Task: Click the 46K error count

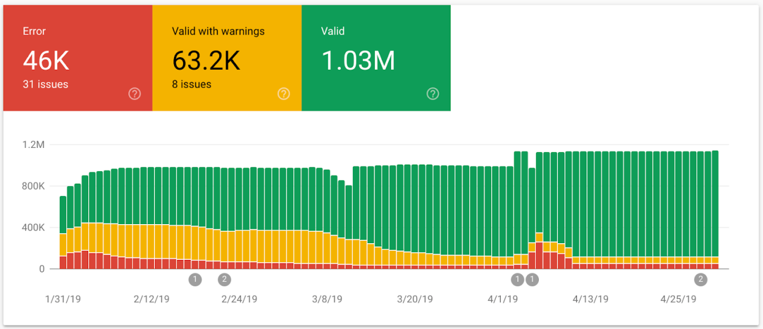Action: click(46, 61)
